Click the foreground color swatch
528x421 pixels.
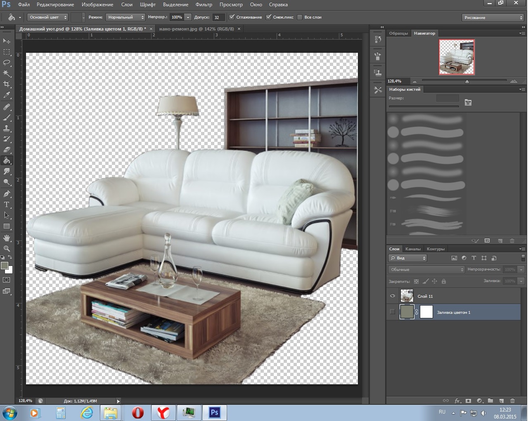[5, 266]
